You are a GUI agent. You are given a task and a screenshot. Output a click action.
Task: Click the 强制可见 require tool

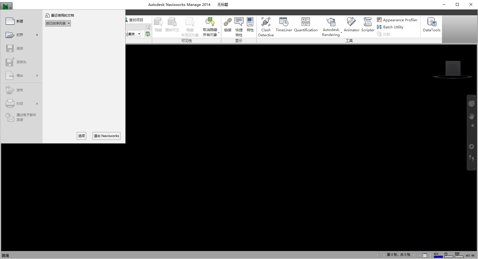[x=172, y=25]
